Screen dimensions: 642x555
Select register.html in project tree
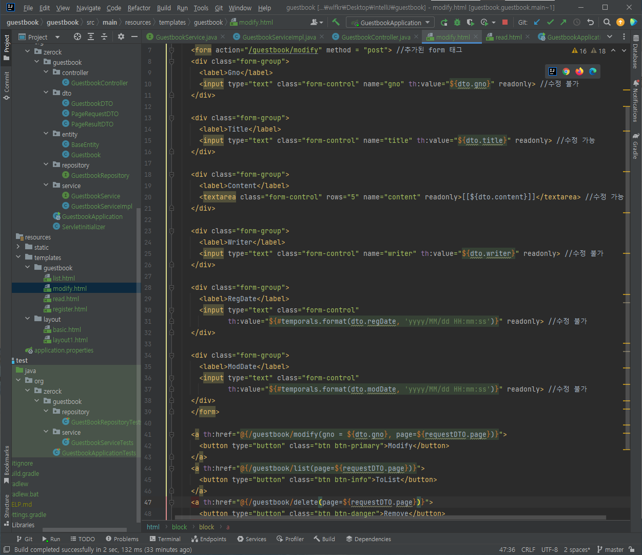70,309
